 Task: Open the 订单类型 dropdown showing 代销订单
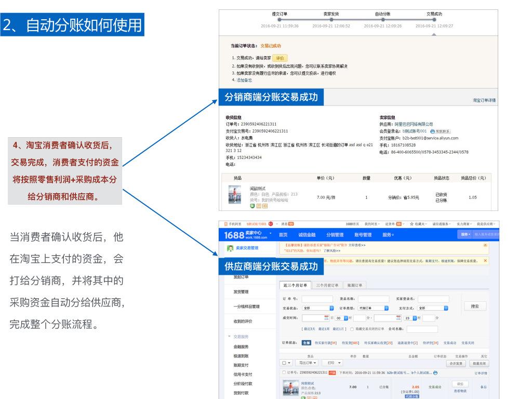pos(372,308)
